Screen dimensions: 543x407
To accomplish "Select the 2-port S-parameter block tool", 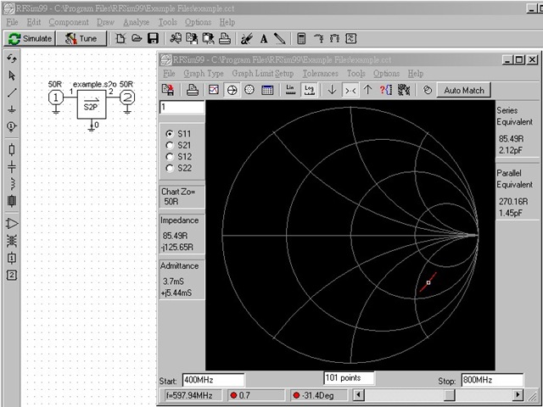I will (x=12, y=276).
